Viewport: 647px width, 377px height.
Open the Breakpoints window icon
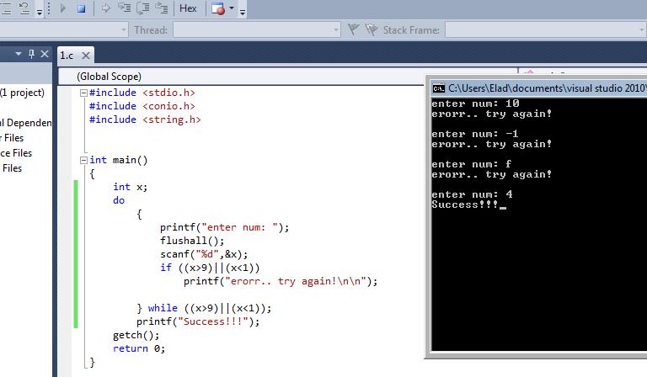[x=219, y=8]
